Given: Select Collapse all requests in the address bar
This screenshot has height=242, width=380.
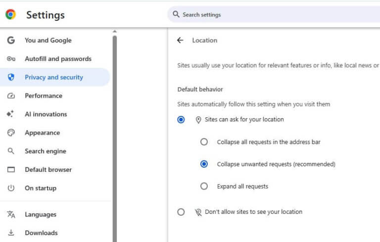Looking at the screenshot, I should (x=204, y=142).
